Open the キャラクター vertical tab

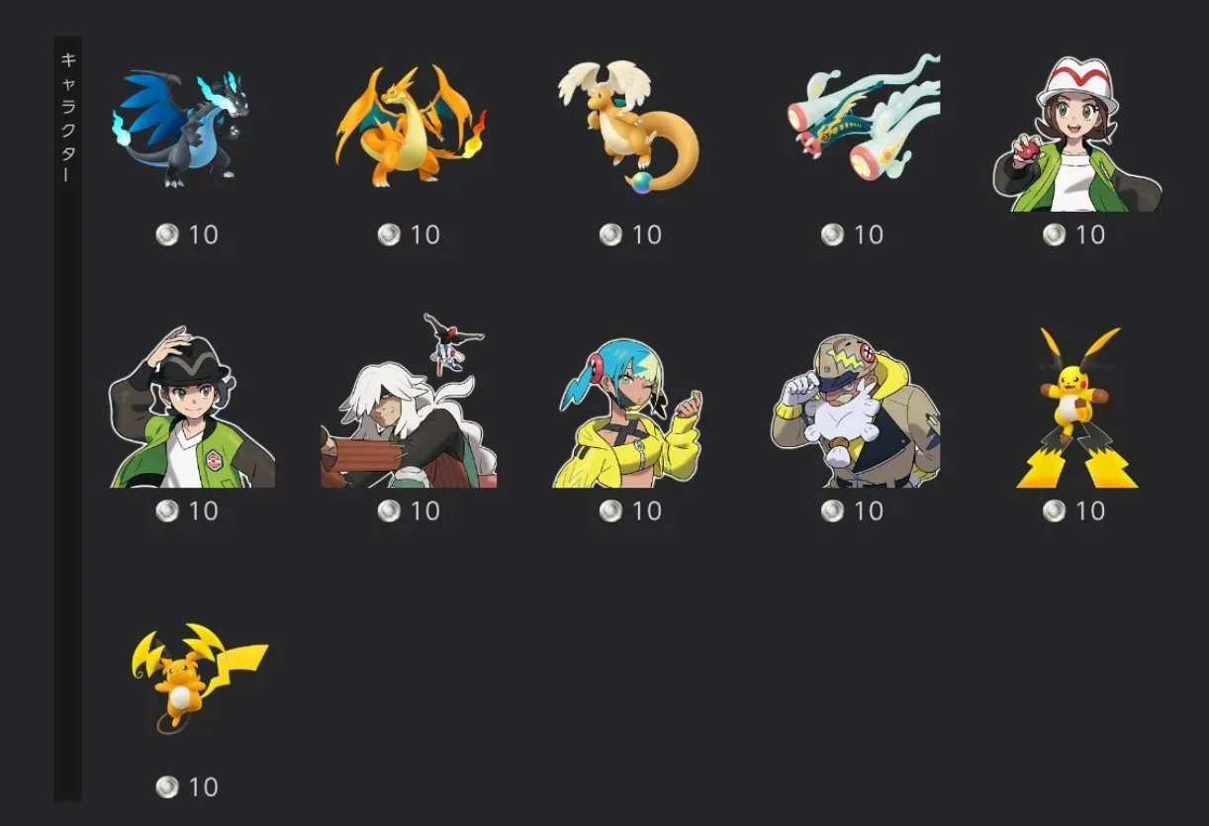pyautogui.click(x=67, y=119)
